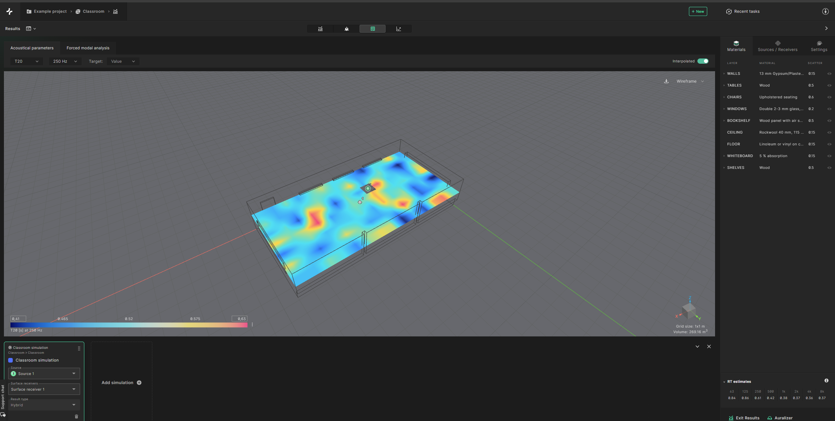The image size is (835, 421).
Task: Click the Surface receiver 1 dropdown
Action: click(x=43, y=389)
